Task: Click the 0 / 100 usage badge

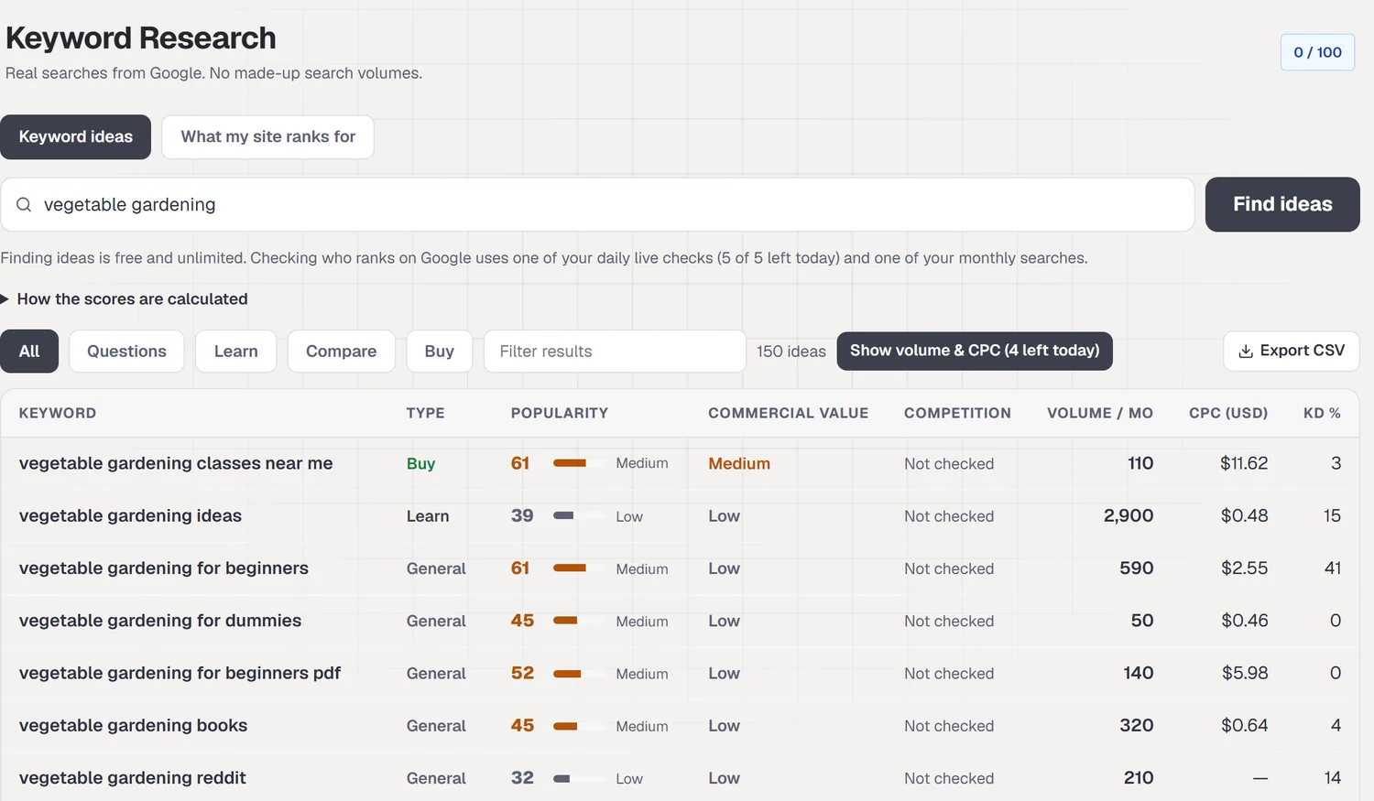Action: (1317, 52)
